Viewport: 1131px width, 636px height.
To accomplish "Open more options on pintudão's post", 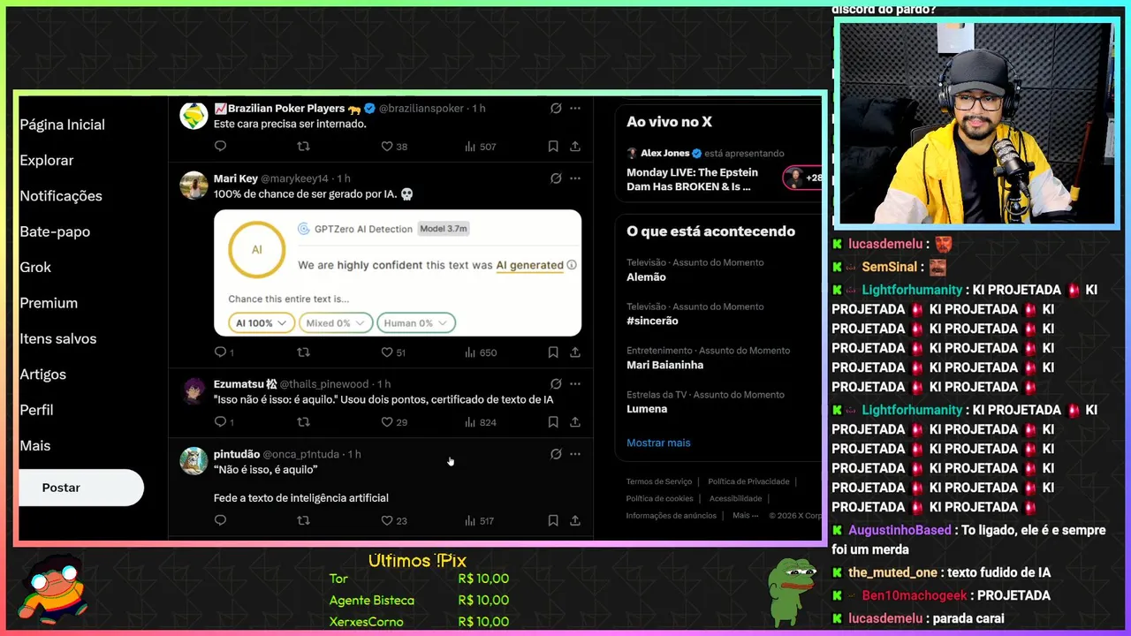I will (575, 454).
